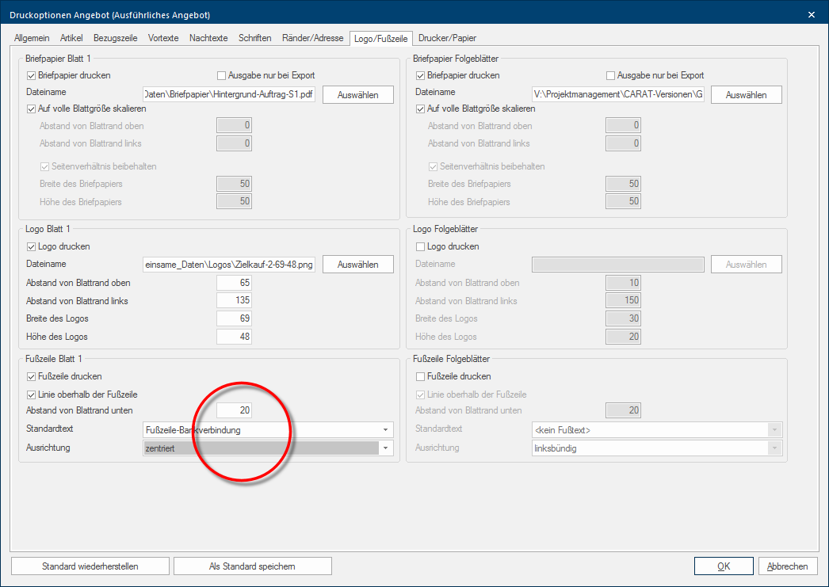829x587 pixels.
Task: Click Abstand von Blattrand unten field
Action: (x=235, y=410)
